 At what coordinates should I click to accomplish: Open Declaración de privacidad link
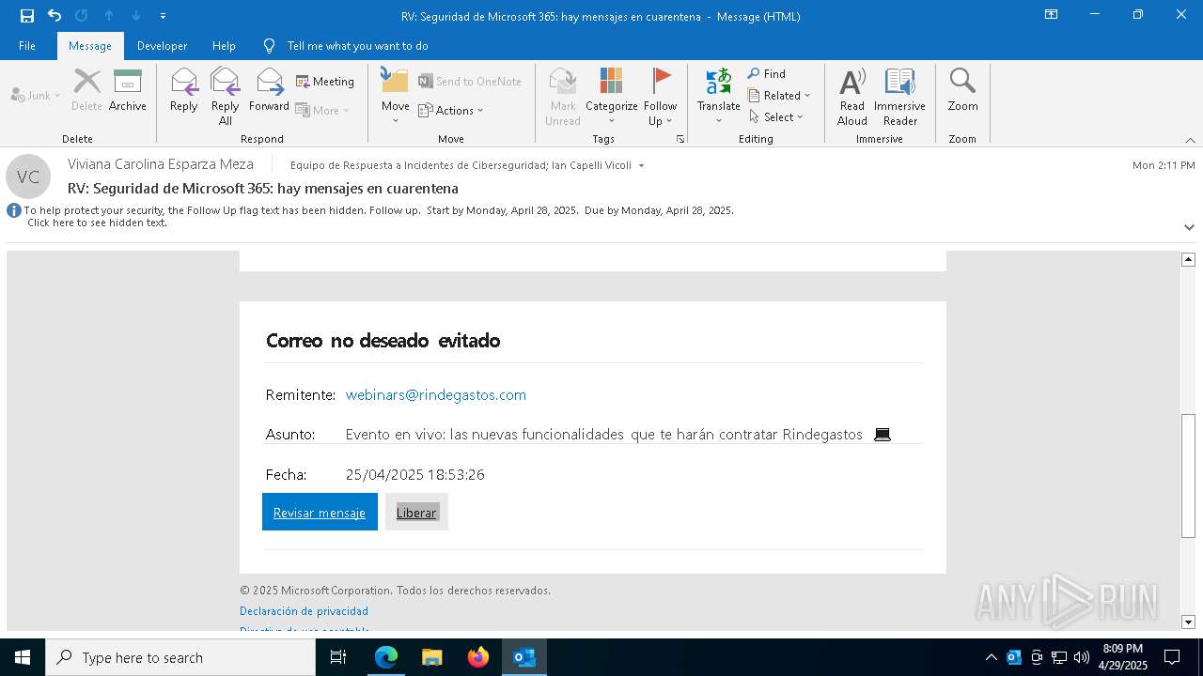[304, 611]
